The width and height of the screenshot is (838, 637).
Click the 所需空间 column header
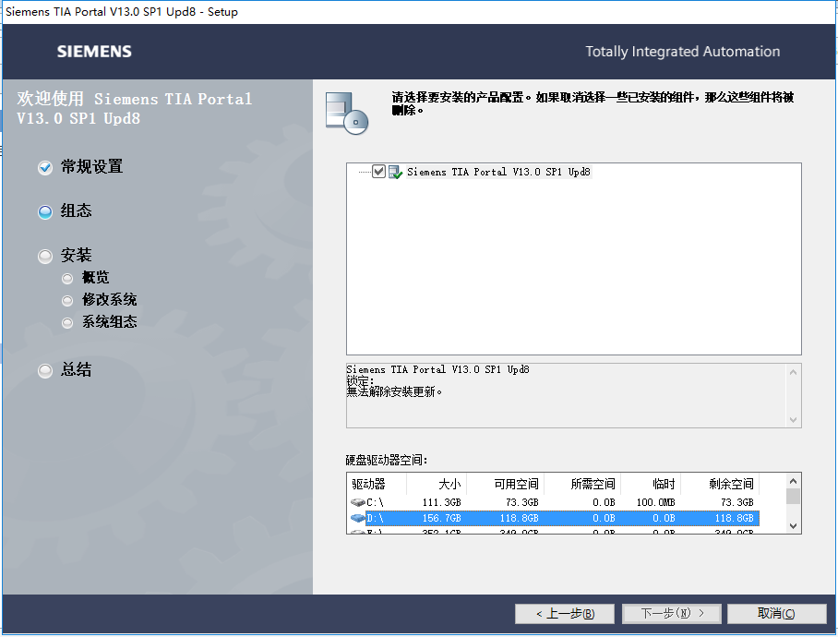pyautogui.click(x=582, y=484)
